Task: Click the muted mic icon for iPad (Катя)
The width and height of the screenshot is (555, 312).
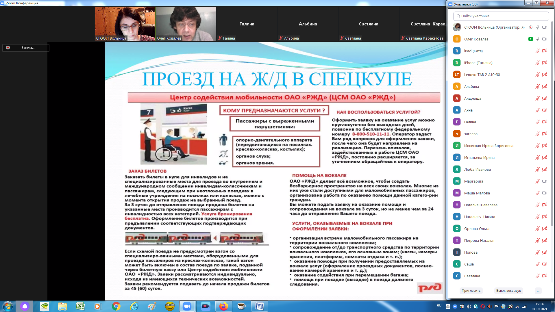Action: click(538, 51)
